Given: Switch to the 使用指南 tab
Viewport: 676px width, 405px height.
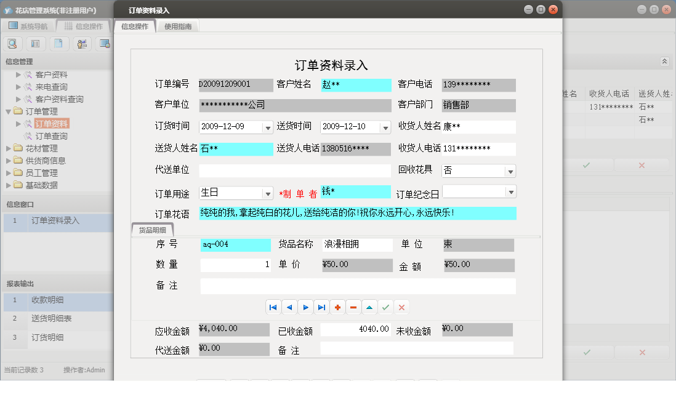Looking at the screenshot, I should [177, 26].
